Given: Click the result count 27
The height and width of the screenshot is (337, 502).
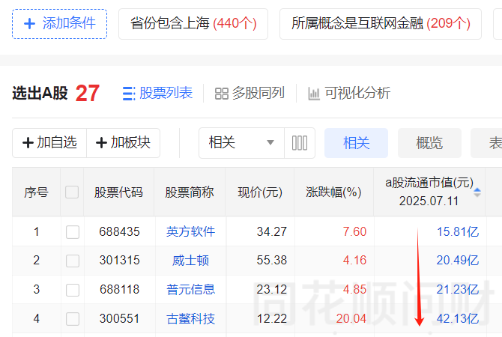Looking at the screenshot, I should point(88,94).
